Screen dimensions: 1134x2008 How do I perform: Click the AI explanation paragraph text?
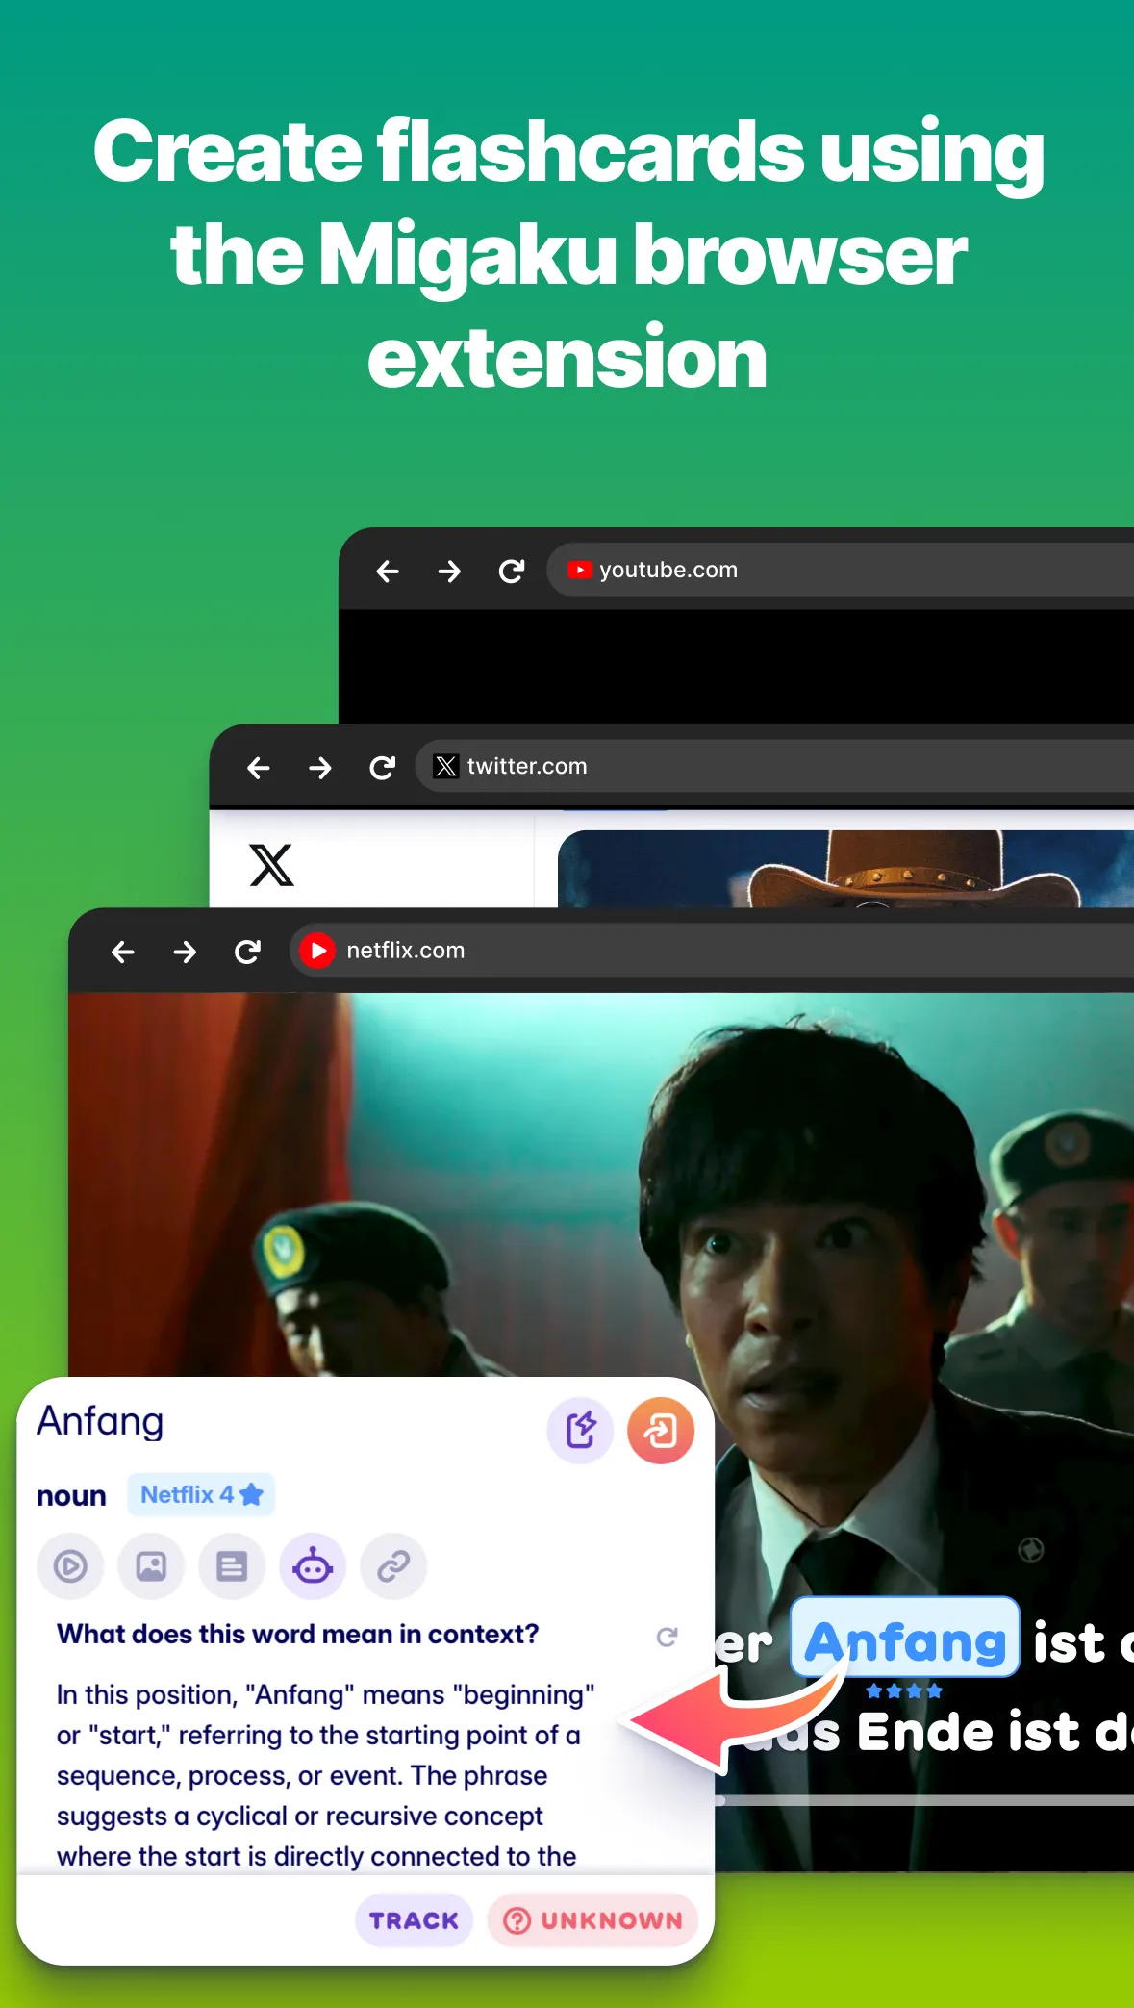pyautogui.click(x=325, y=1775)
